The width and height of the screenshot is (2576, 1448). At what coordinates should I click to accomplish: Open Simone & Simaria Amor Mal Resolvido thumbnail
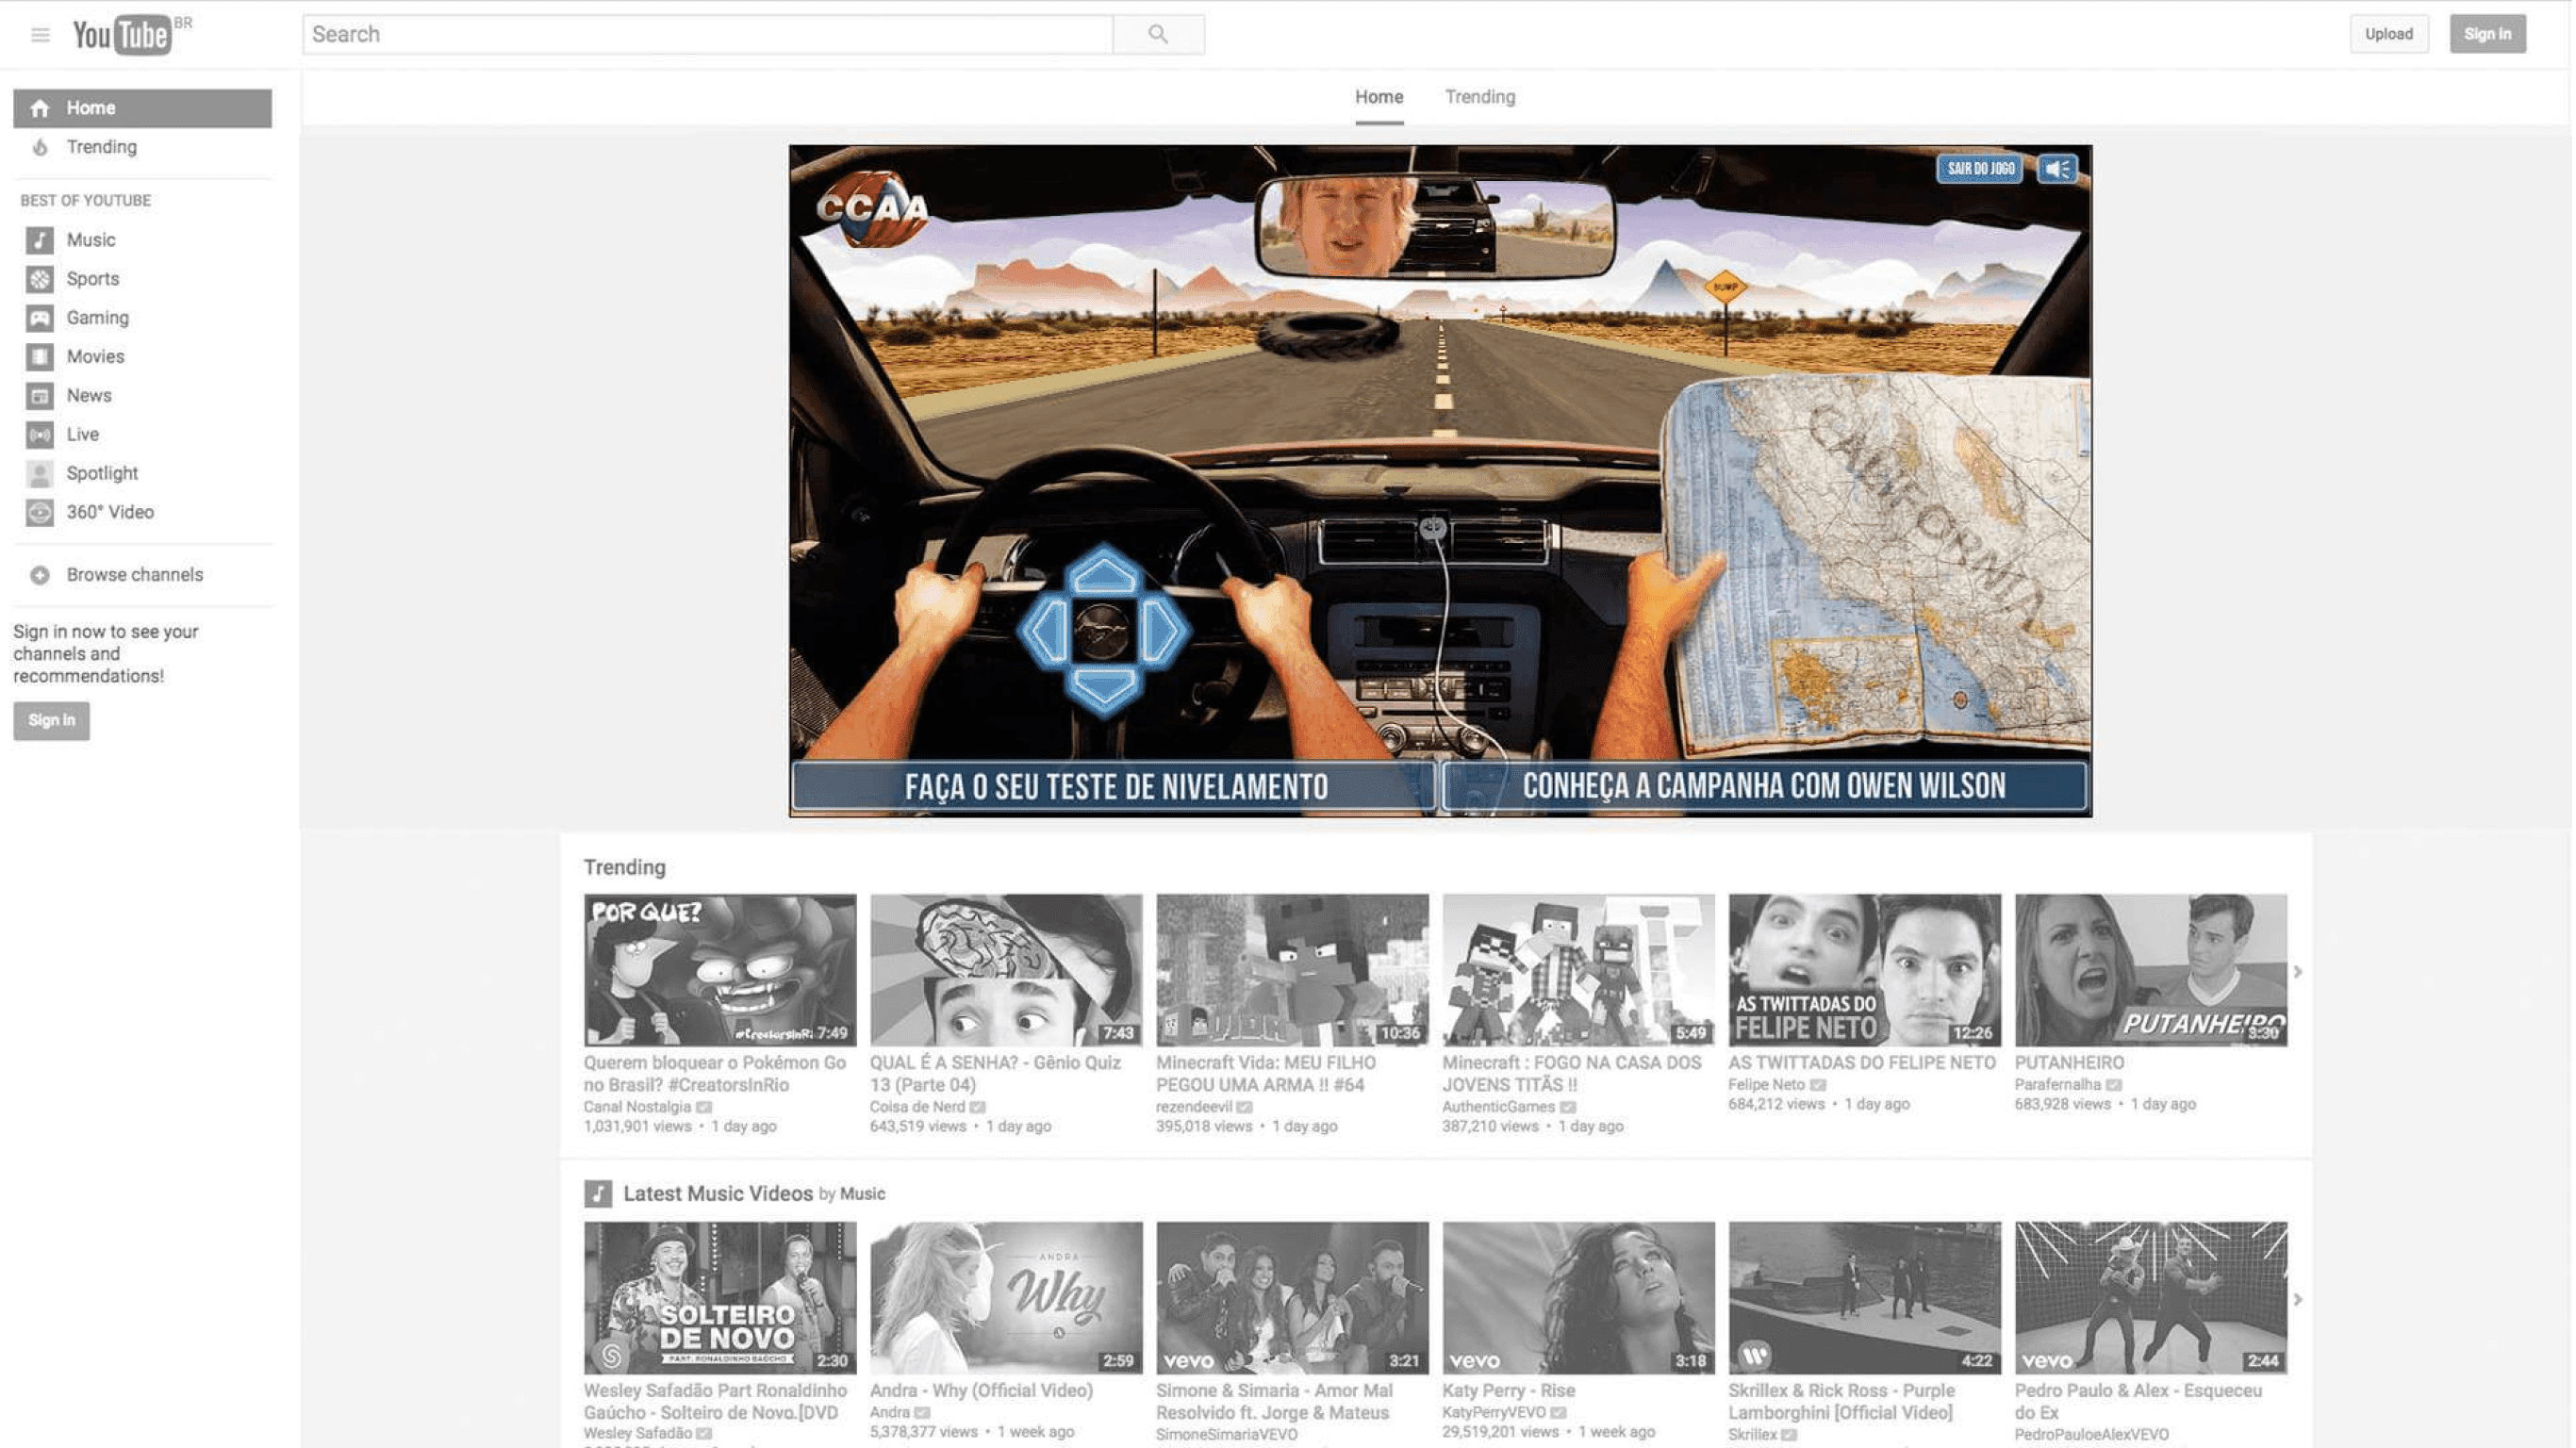[1292, 1298]
